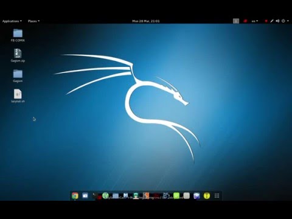Launch the Metasploit M icon in the dock
292x219 pixels.
[x=126, y=196]
